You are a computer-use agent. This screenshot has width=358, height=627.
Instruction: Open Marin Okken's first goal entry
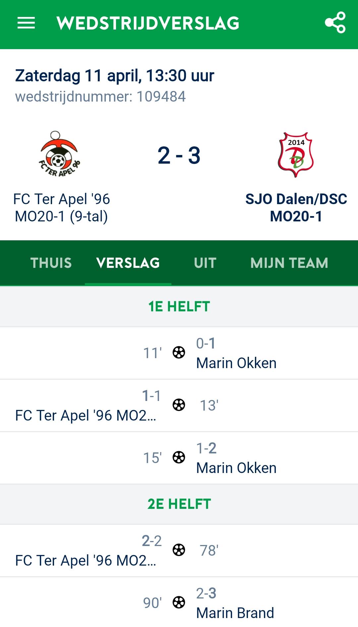(236, 363)
